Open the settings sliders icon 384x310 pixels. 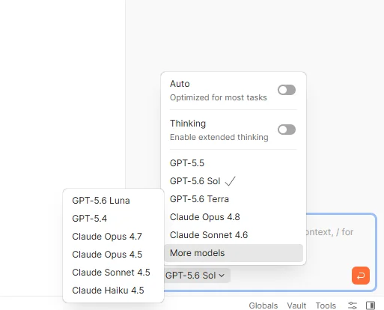353,306
